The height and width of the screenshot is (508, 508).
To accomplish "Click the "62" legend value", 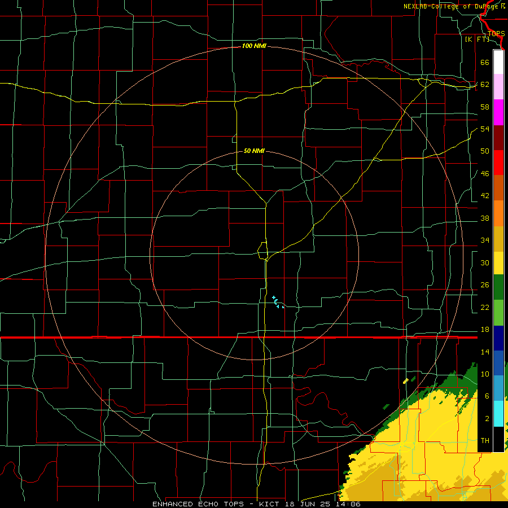I will point(485,85).
